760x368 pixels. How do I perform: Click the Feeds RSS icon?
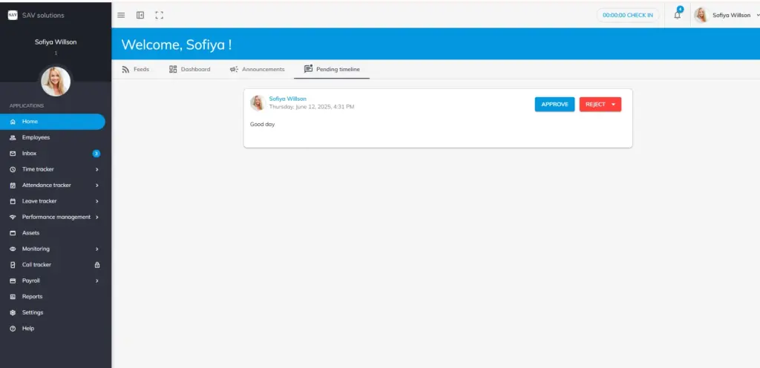[125, 69]
